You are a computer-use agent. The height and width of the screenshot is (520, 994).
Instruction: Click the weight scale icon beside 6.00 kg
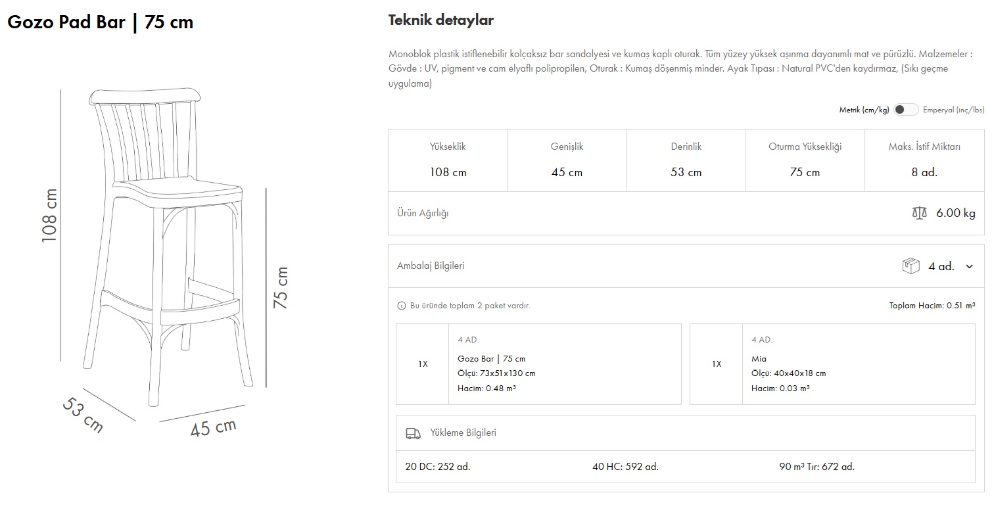(919, 213)
